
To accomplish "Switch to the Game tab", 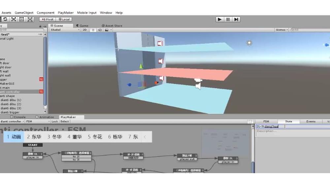I will pyautogui.click(x=82, y=26).
